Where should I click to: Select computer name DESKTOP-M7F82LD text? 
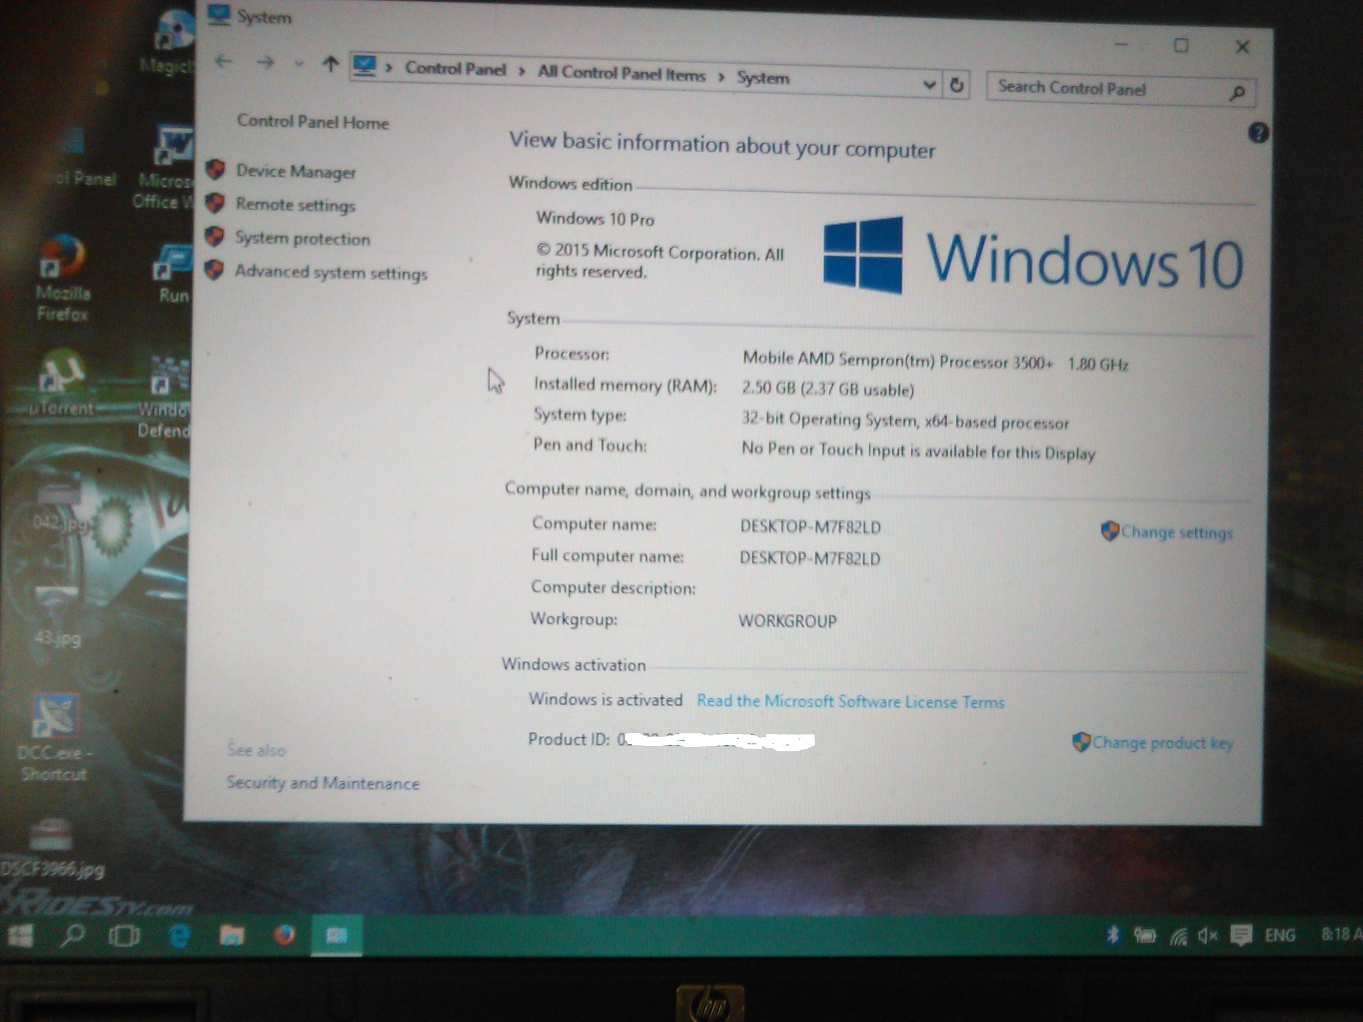click(810, 527)
